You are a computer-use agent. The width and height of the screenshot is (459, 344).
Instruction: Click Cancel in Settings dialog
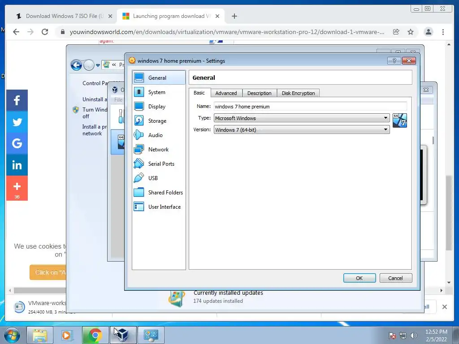tap(395, 278)
